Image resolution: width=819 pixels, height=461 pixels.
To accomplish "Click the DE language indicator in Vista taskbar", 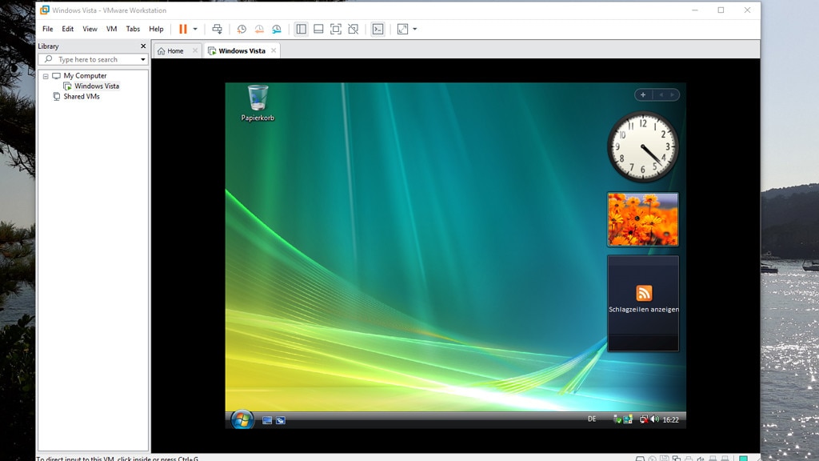I will [592, 419].
